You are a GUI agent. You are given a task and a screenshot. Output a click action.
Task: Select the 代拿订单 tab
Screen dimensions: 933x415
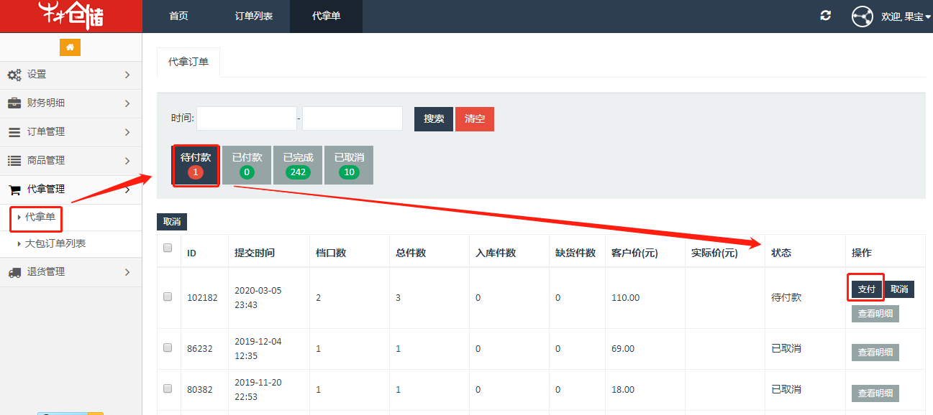pos(188,62)
